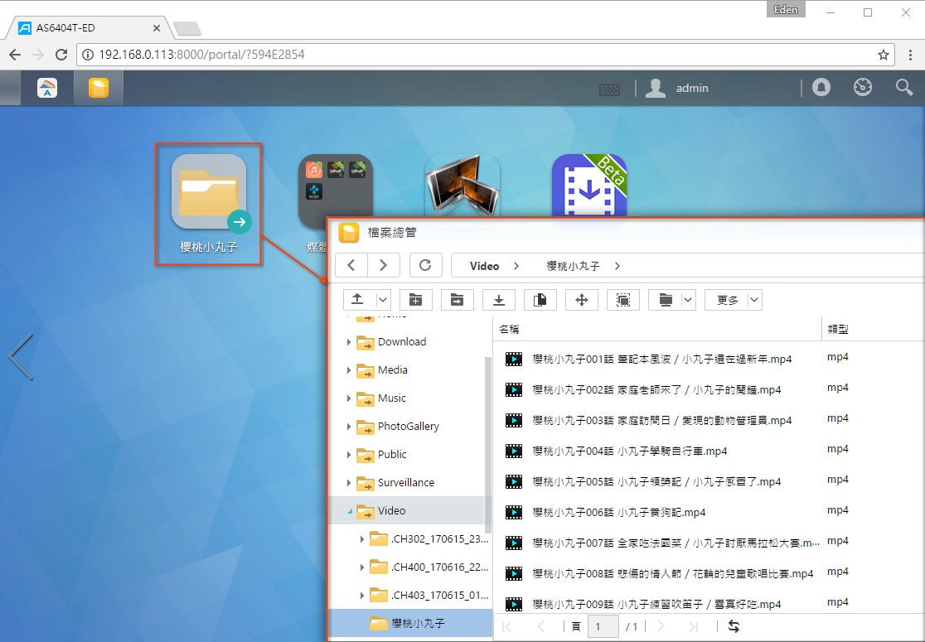Click the select all toolbar icon

click(623, 300)
